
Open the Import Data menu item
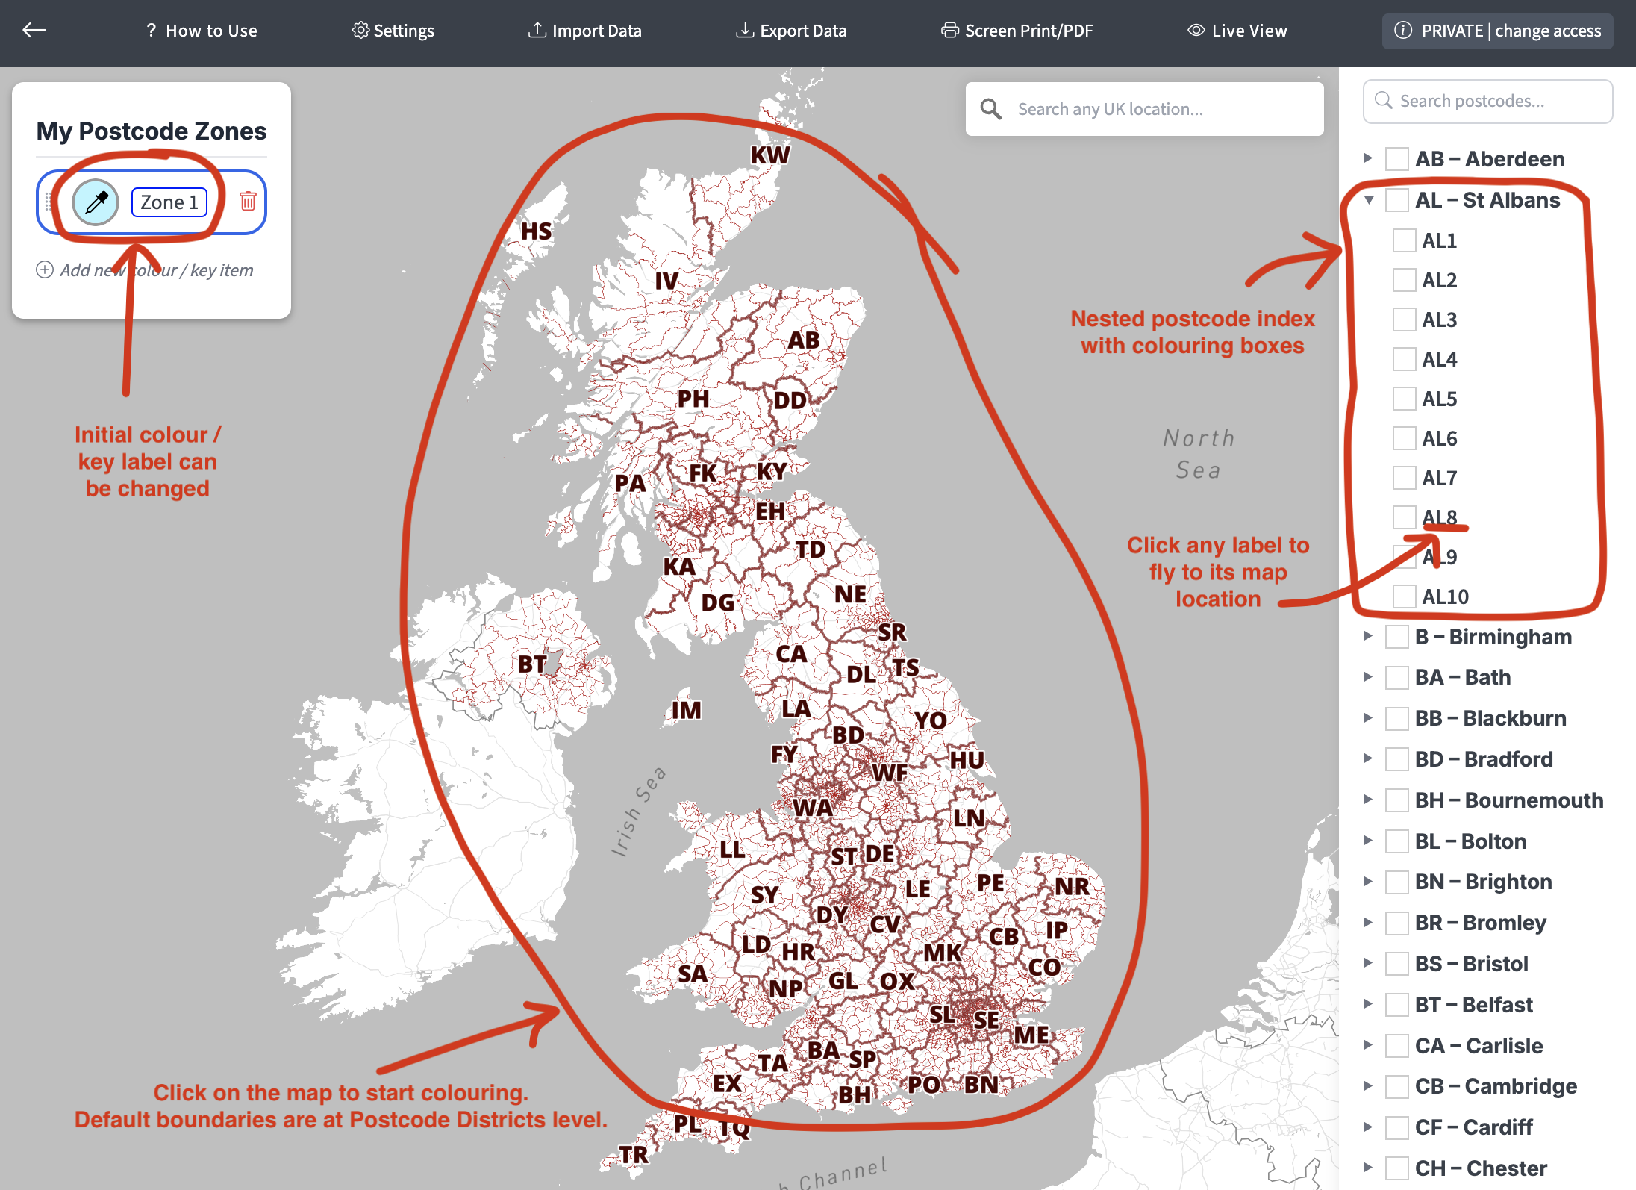click(586, 31)
